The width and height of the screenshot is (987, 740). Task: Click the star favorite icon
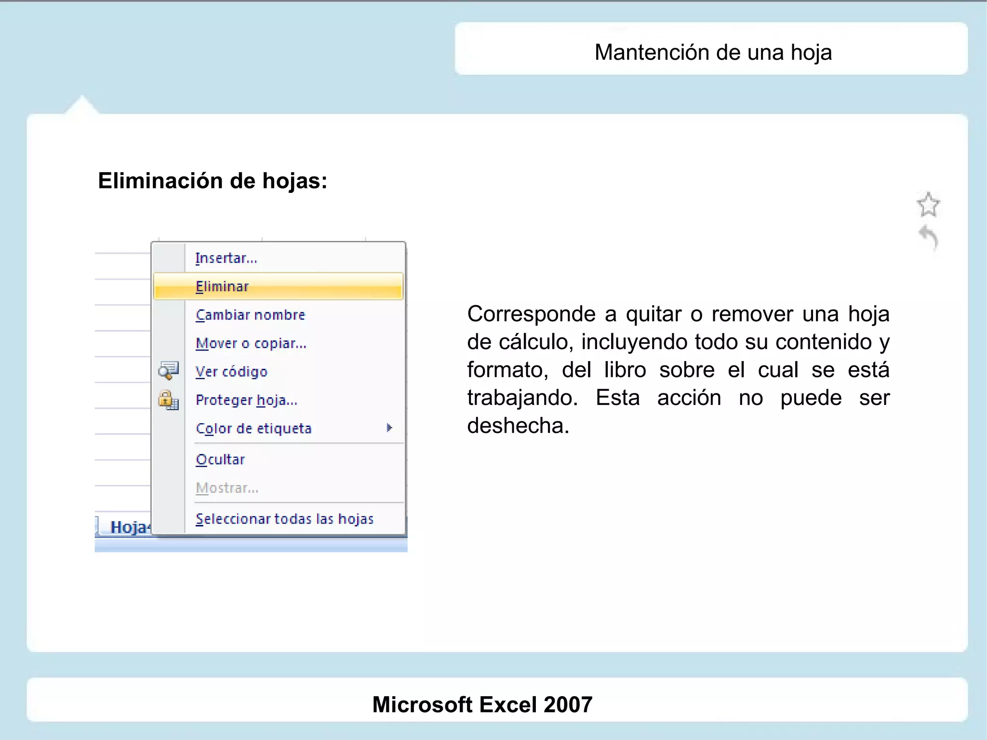coord(928,204)
